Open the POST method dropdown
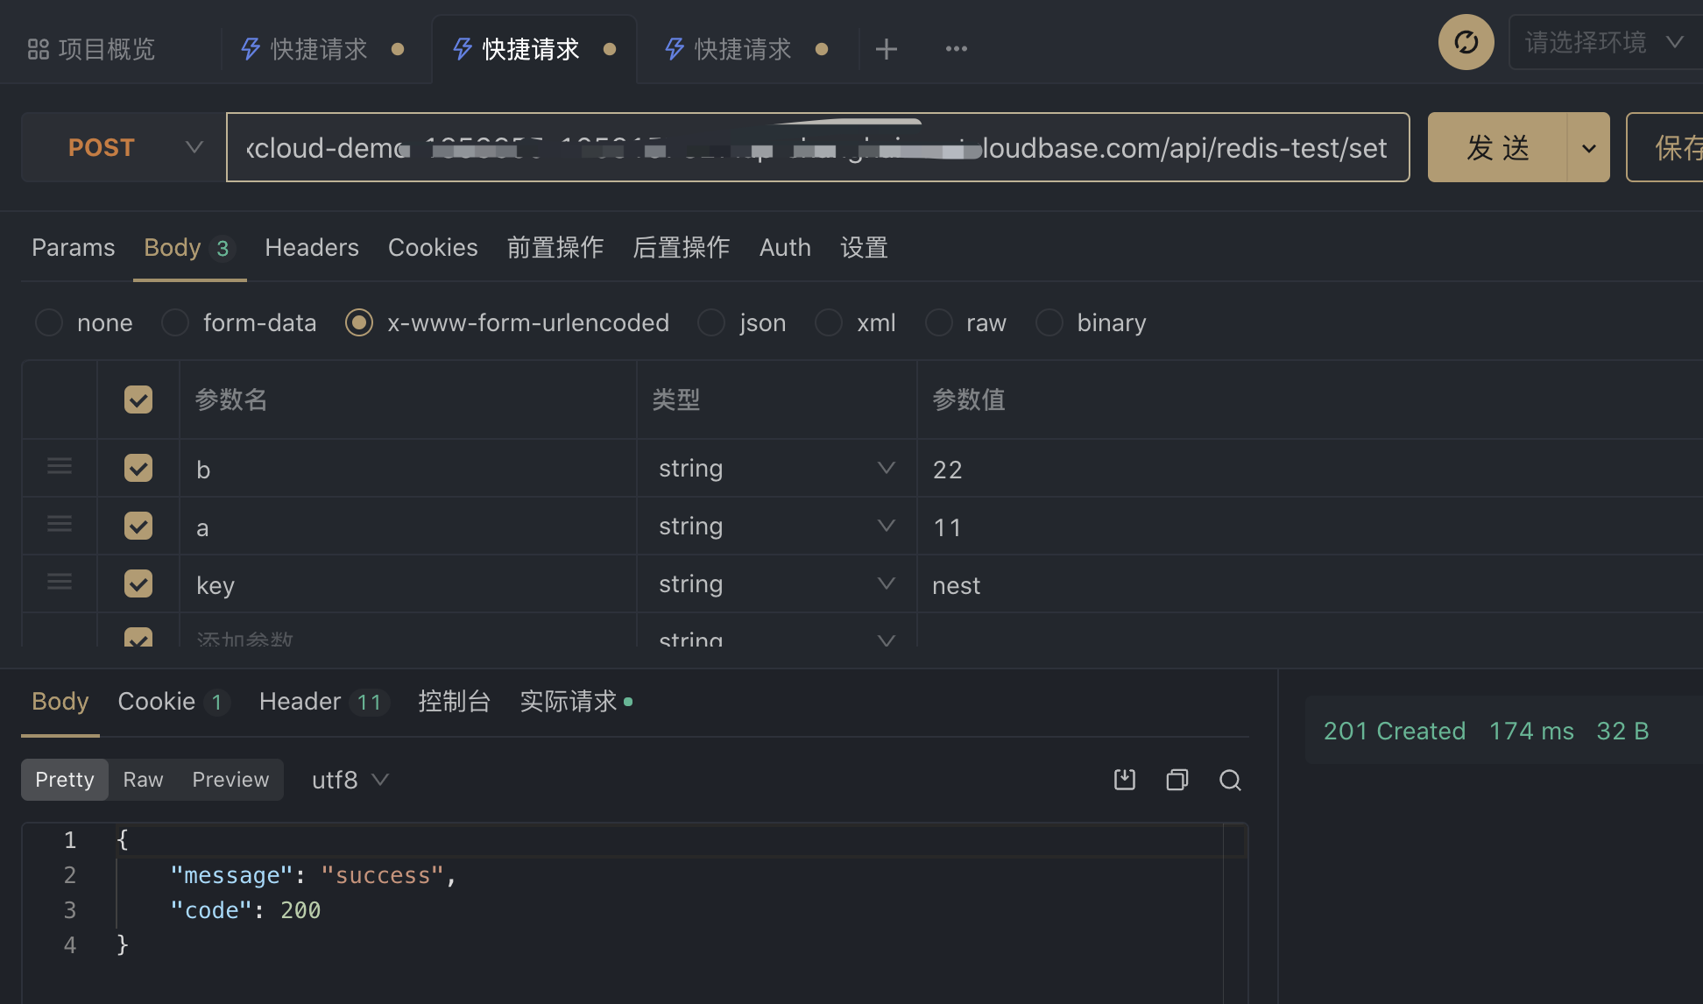This screenshot has width=1703, height=1004. tap(123, 147)
